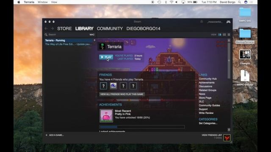Screen dimensions: 271x152
Task: Click the plus icon by Add a Game
Action: (x=46, y=135)
